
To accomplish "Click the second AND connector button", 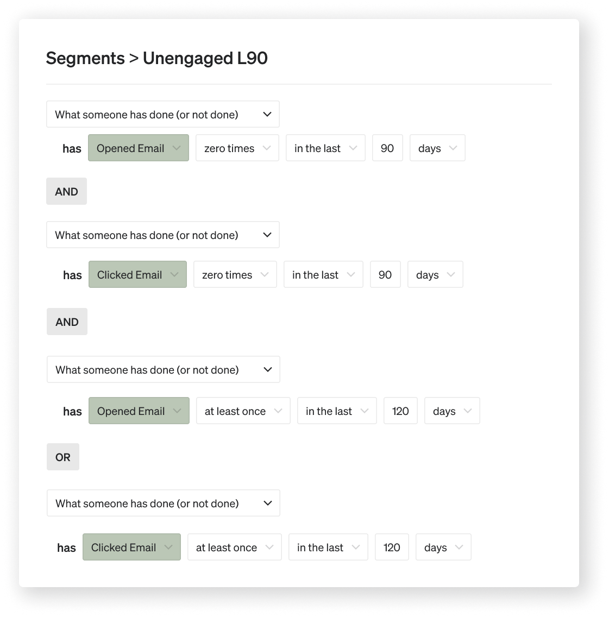I will click(x=67, y=322).
